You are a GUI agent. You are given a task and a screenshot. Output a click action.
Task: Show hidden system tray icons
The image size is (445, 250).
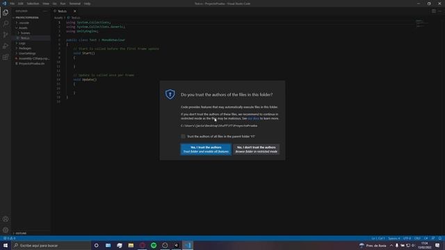391,245
